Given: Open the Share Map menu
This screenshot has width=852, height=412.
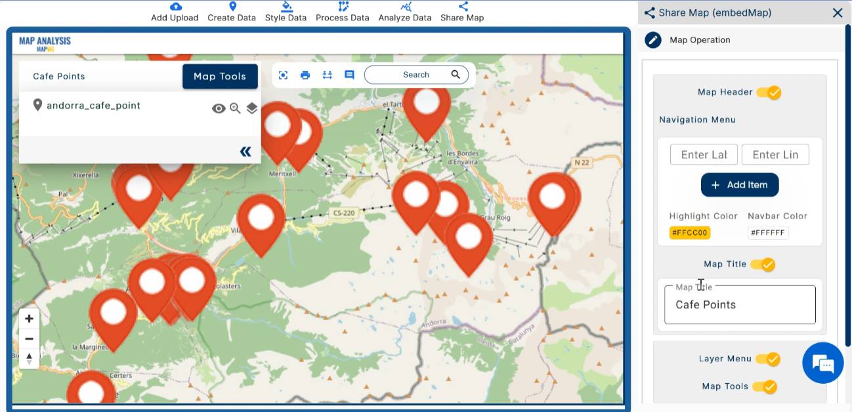Looking at the screenshot, I should point(462,12).
